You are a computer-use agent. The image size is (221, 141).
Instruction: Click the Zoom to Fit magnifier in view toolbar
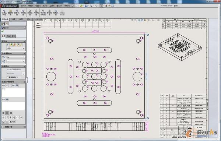click(x=132, y=20)
